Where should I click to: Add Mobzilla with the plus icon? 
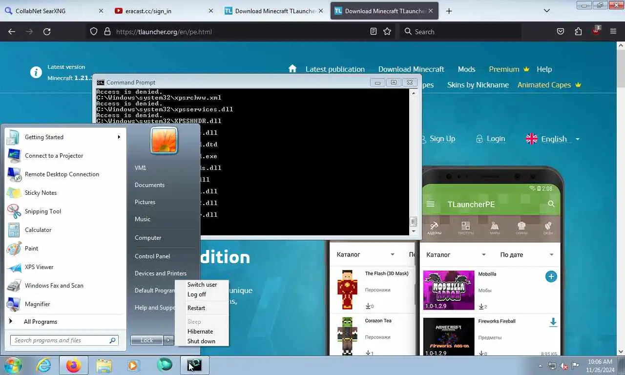tap(551, 277)
